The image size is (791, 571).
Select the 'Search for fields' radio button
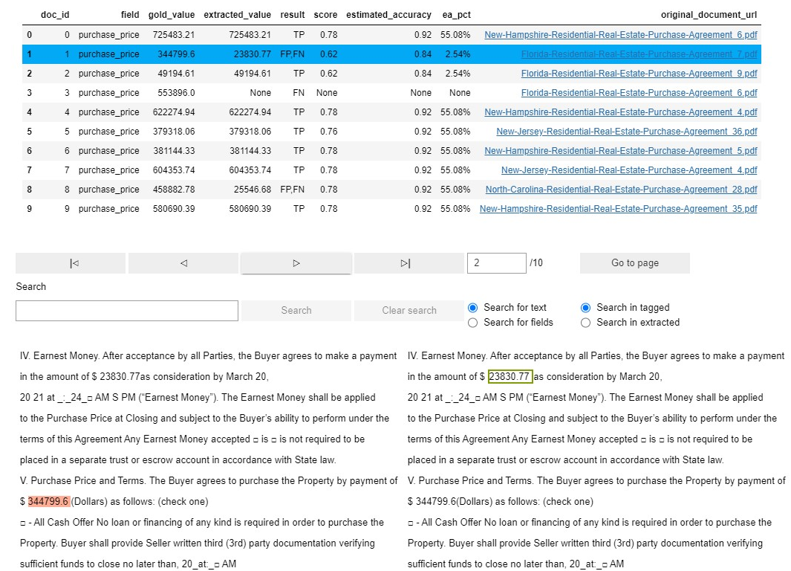pyautogui.click(x=472, y=323)
